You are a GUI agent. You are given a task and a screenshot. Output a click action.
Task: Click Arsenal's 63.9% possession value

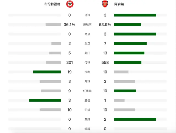coord(105,25)
